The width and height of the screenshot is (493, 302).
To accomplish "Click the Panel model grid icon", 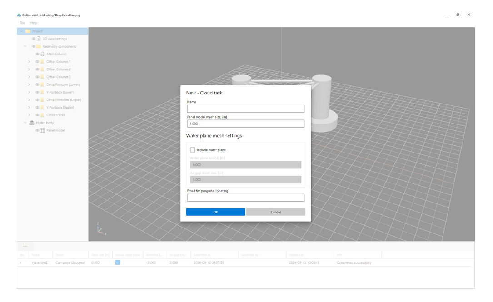I will (42, 130).
